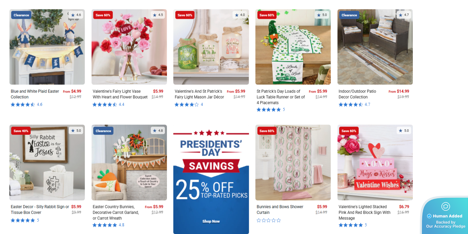Open St Patrick's Day Loads of Luck Table Runner link
The height and width of the screenshot is (234, 468).
(x=281, y=97)
